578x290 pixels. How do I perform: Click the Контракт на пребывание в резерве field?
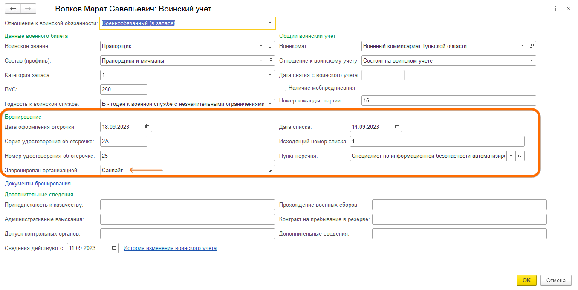[460, 219]
